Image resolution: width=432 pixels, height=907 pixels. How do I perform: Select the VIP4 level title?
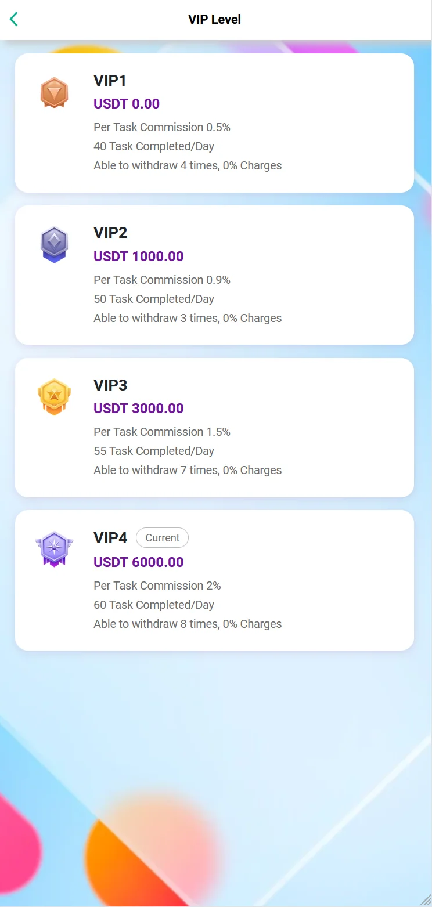(x=110, y=538)
